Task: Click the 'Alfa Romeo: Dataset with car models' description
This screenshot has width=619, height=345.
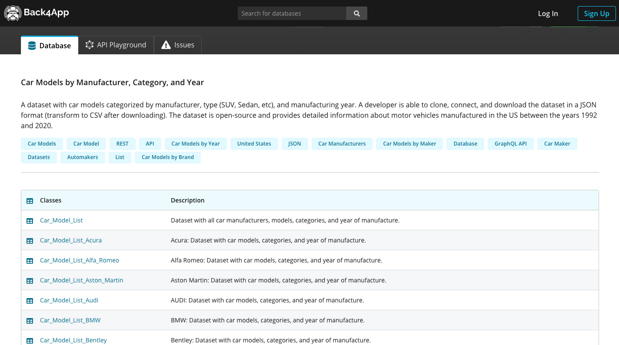Action: (276, 260)
